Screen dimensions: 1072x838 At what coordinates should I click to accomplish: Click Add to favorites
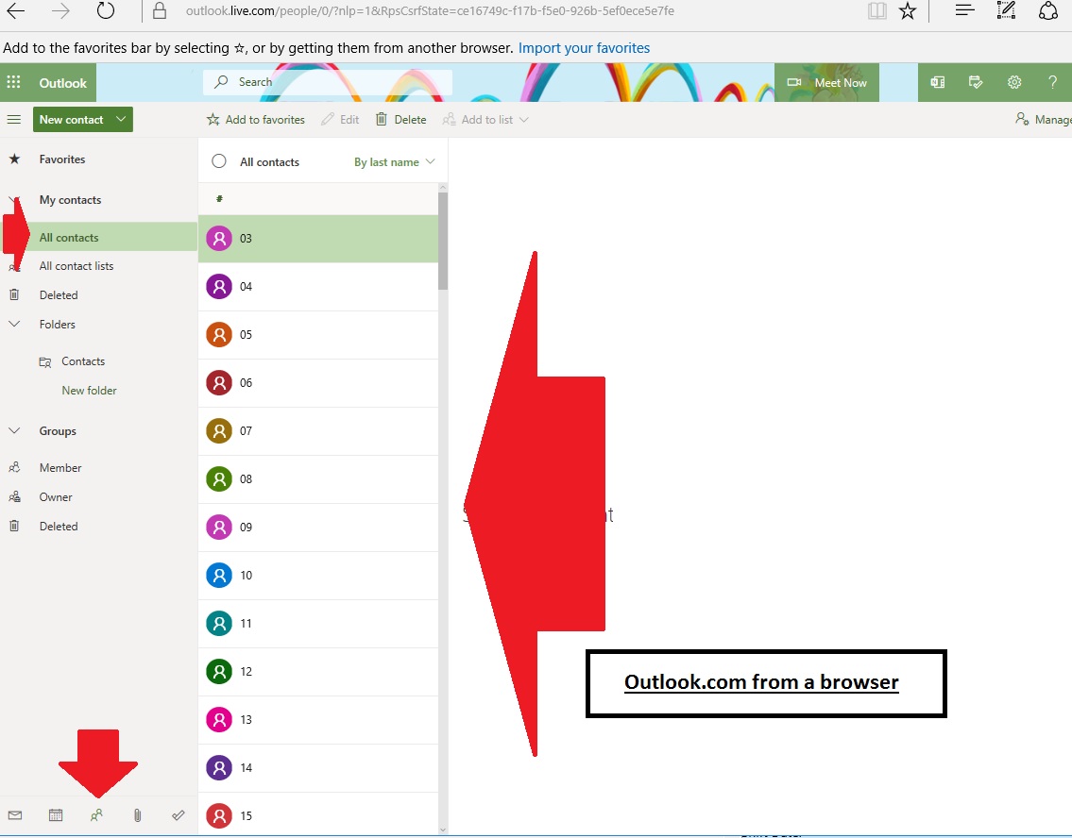click(x=256, y=120)
